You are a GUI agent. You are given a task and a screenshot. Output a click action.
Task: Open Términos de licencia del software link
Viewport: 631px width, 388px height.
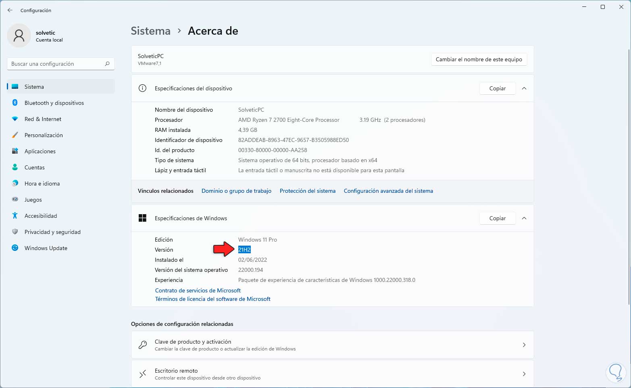coord(213,299)
